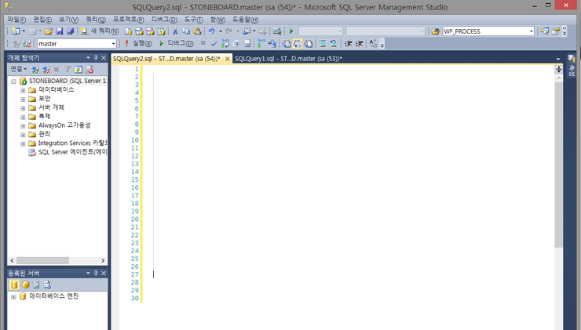Open 도움말(H) menu
Screen dimensions: 581x330
[x=245, y=20]
